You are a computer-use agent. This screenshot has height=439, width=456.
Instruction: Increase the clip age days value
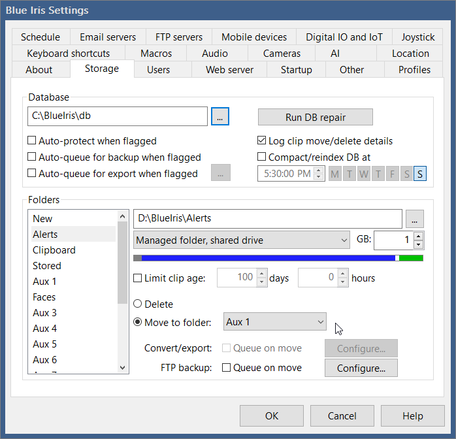click(262, 274)
